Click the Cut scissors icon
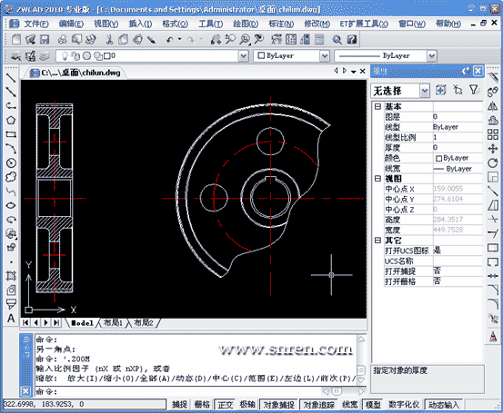503x413 pixels. (109, 40)
